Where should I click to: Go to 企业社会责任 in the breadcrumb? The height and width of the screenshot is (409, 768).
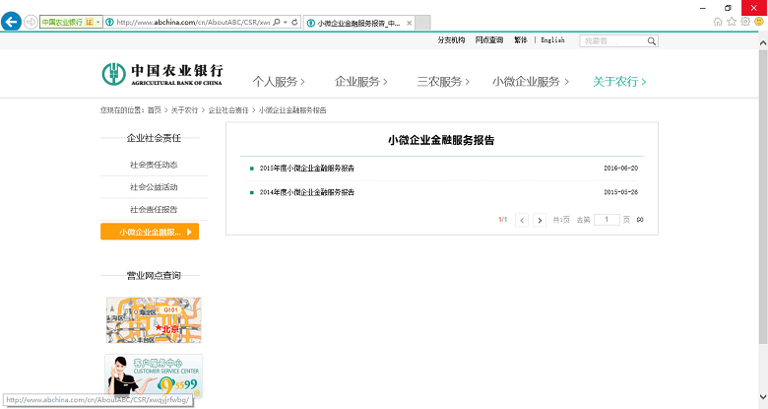click(x=228, y=110)
